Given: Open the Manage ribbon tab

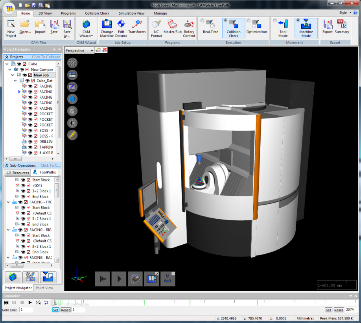Looking at the screenshot, I should 160,13.
